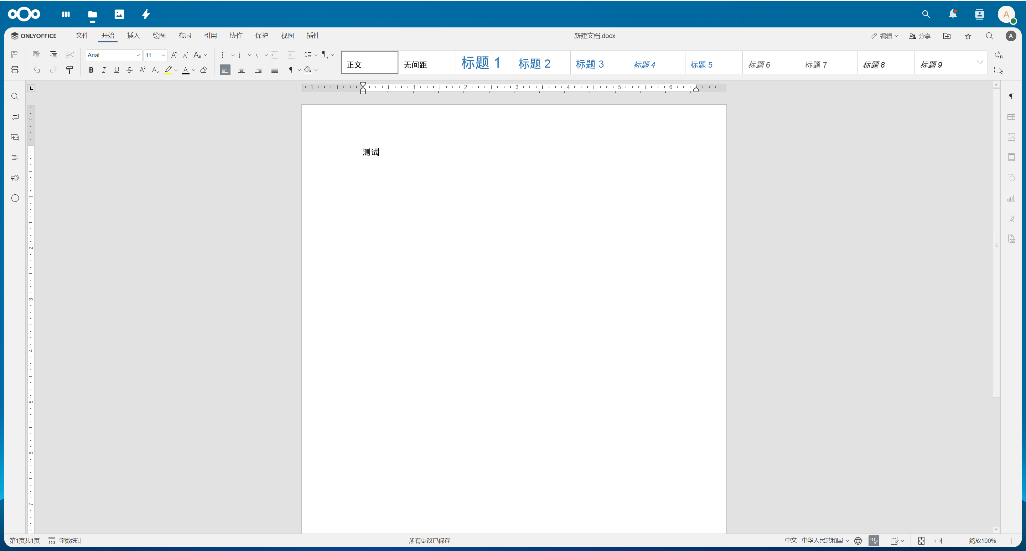Click the increase indent icon
Viewport: 1026px width, 551px height.
click(291, 55)
